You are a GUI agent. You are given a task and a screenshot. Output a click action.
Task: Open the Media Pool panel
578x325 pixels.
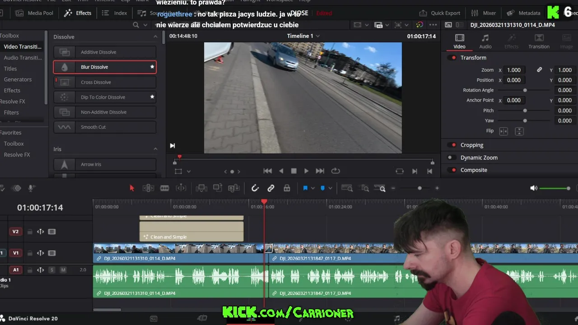[x=34, y=13]
